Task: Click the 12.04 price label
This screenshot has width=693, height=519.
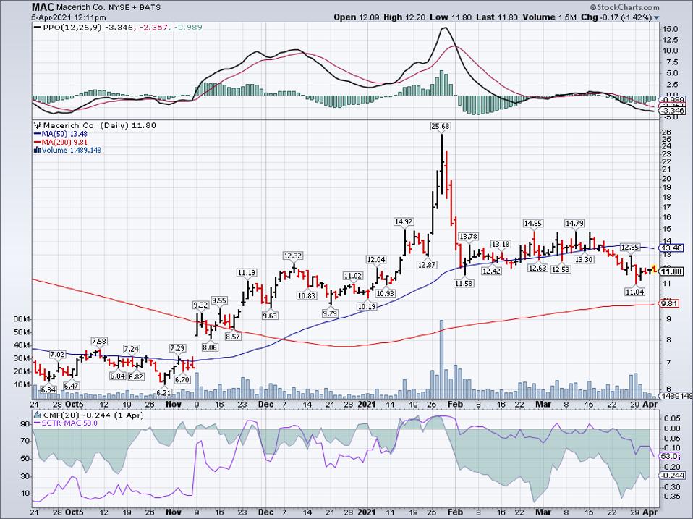Action: [x=376, y=259]
